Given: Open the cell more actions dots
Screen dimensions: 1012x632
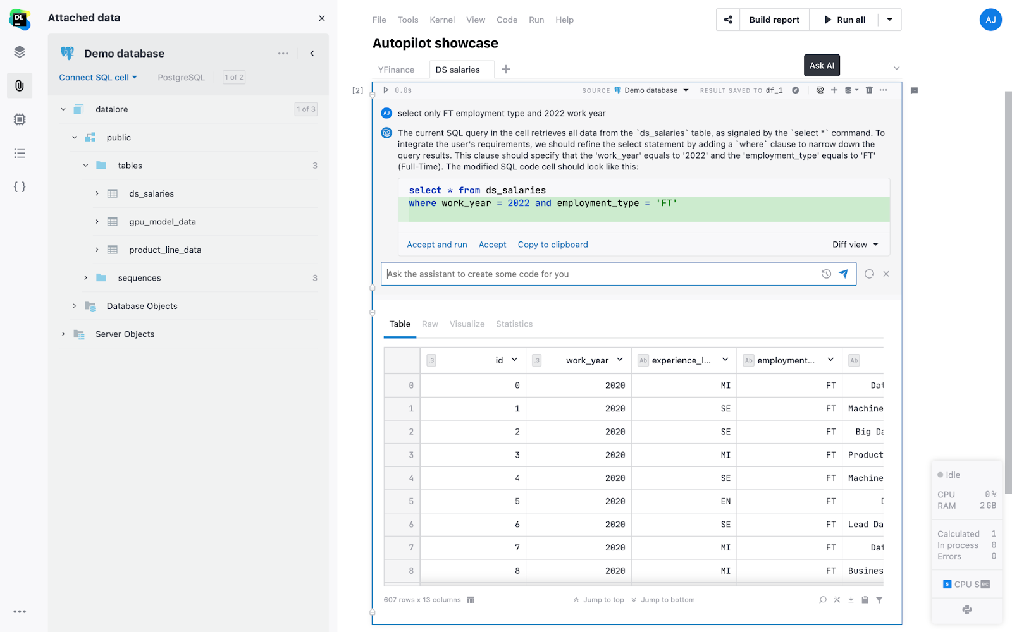Looking at the screenshot, I should (884, 90).
